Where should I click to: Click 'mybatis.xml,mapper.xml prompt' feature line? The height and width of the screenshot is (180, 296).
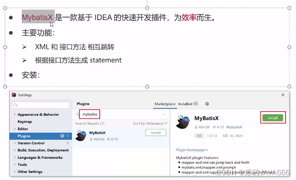tap(209, 168)
